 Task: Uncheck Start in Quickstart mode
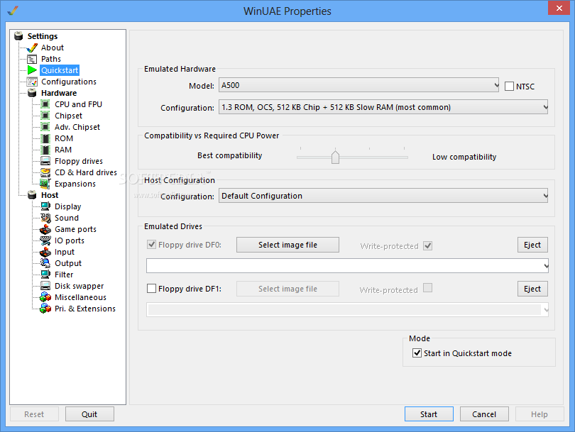pos(417,353)
